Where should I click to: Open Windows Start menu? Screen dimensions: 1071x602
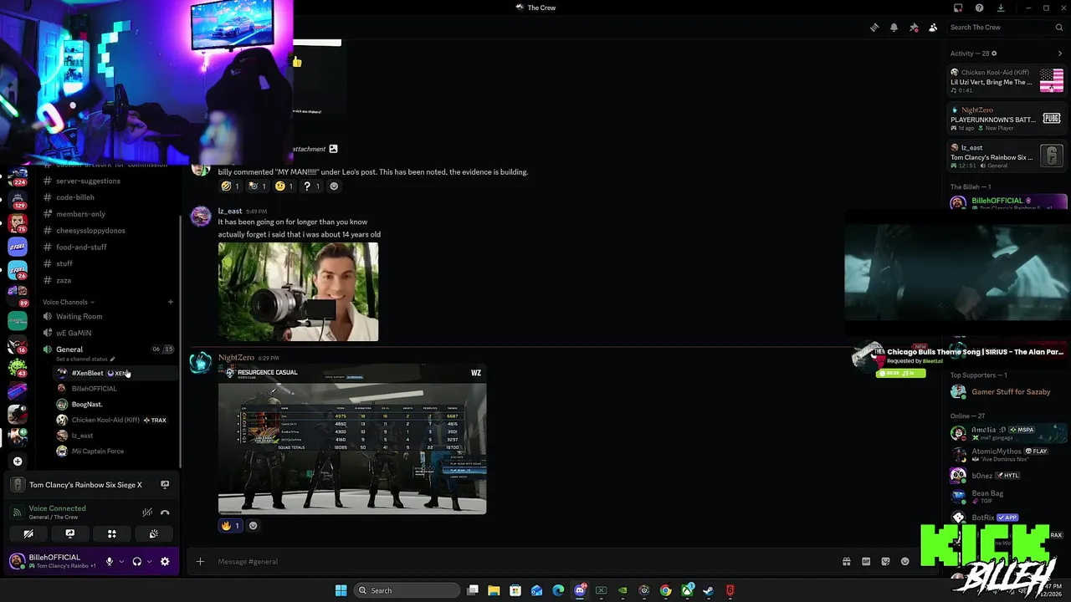(341, 590)
